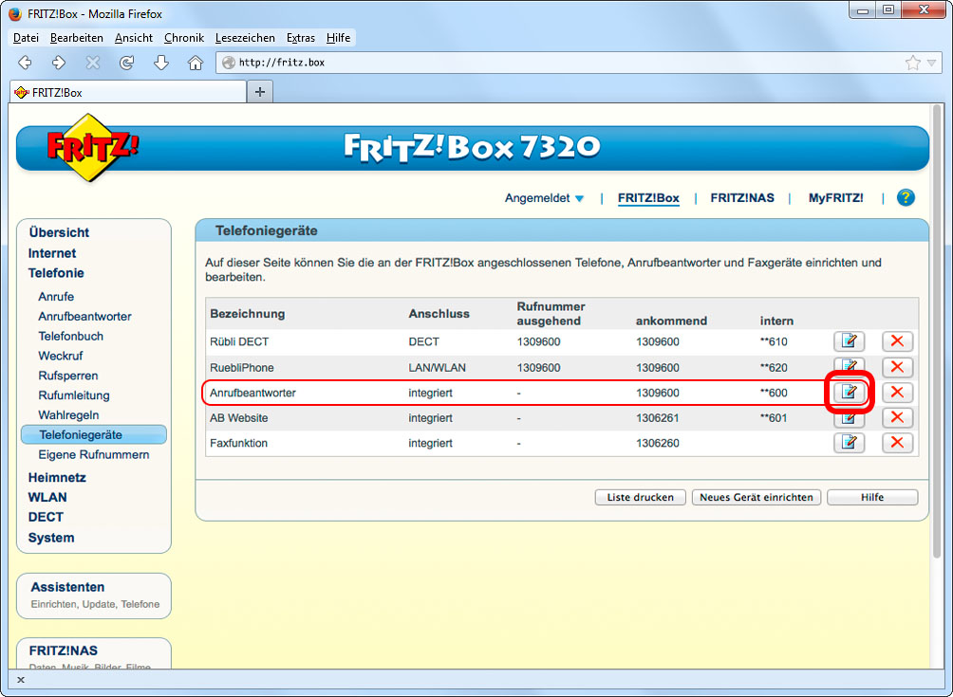Open the FRITZ!NAS sidebar panel

(94, 653)
